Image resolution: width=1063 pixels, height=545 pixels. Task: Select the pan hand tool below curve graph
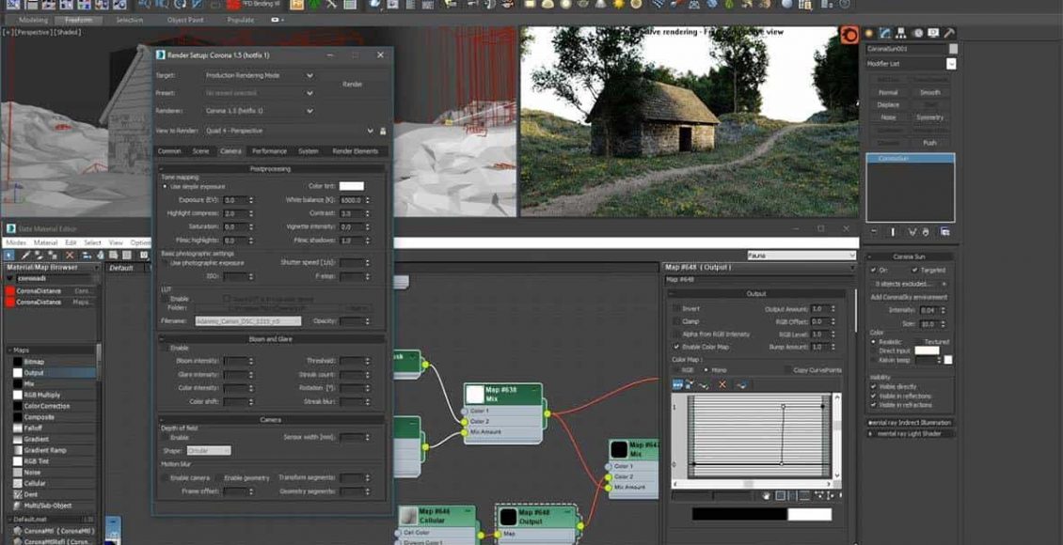point(767,495)
